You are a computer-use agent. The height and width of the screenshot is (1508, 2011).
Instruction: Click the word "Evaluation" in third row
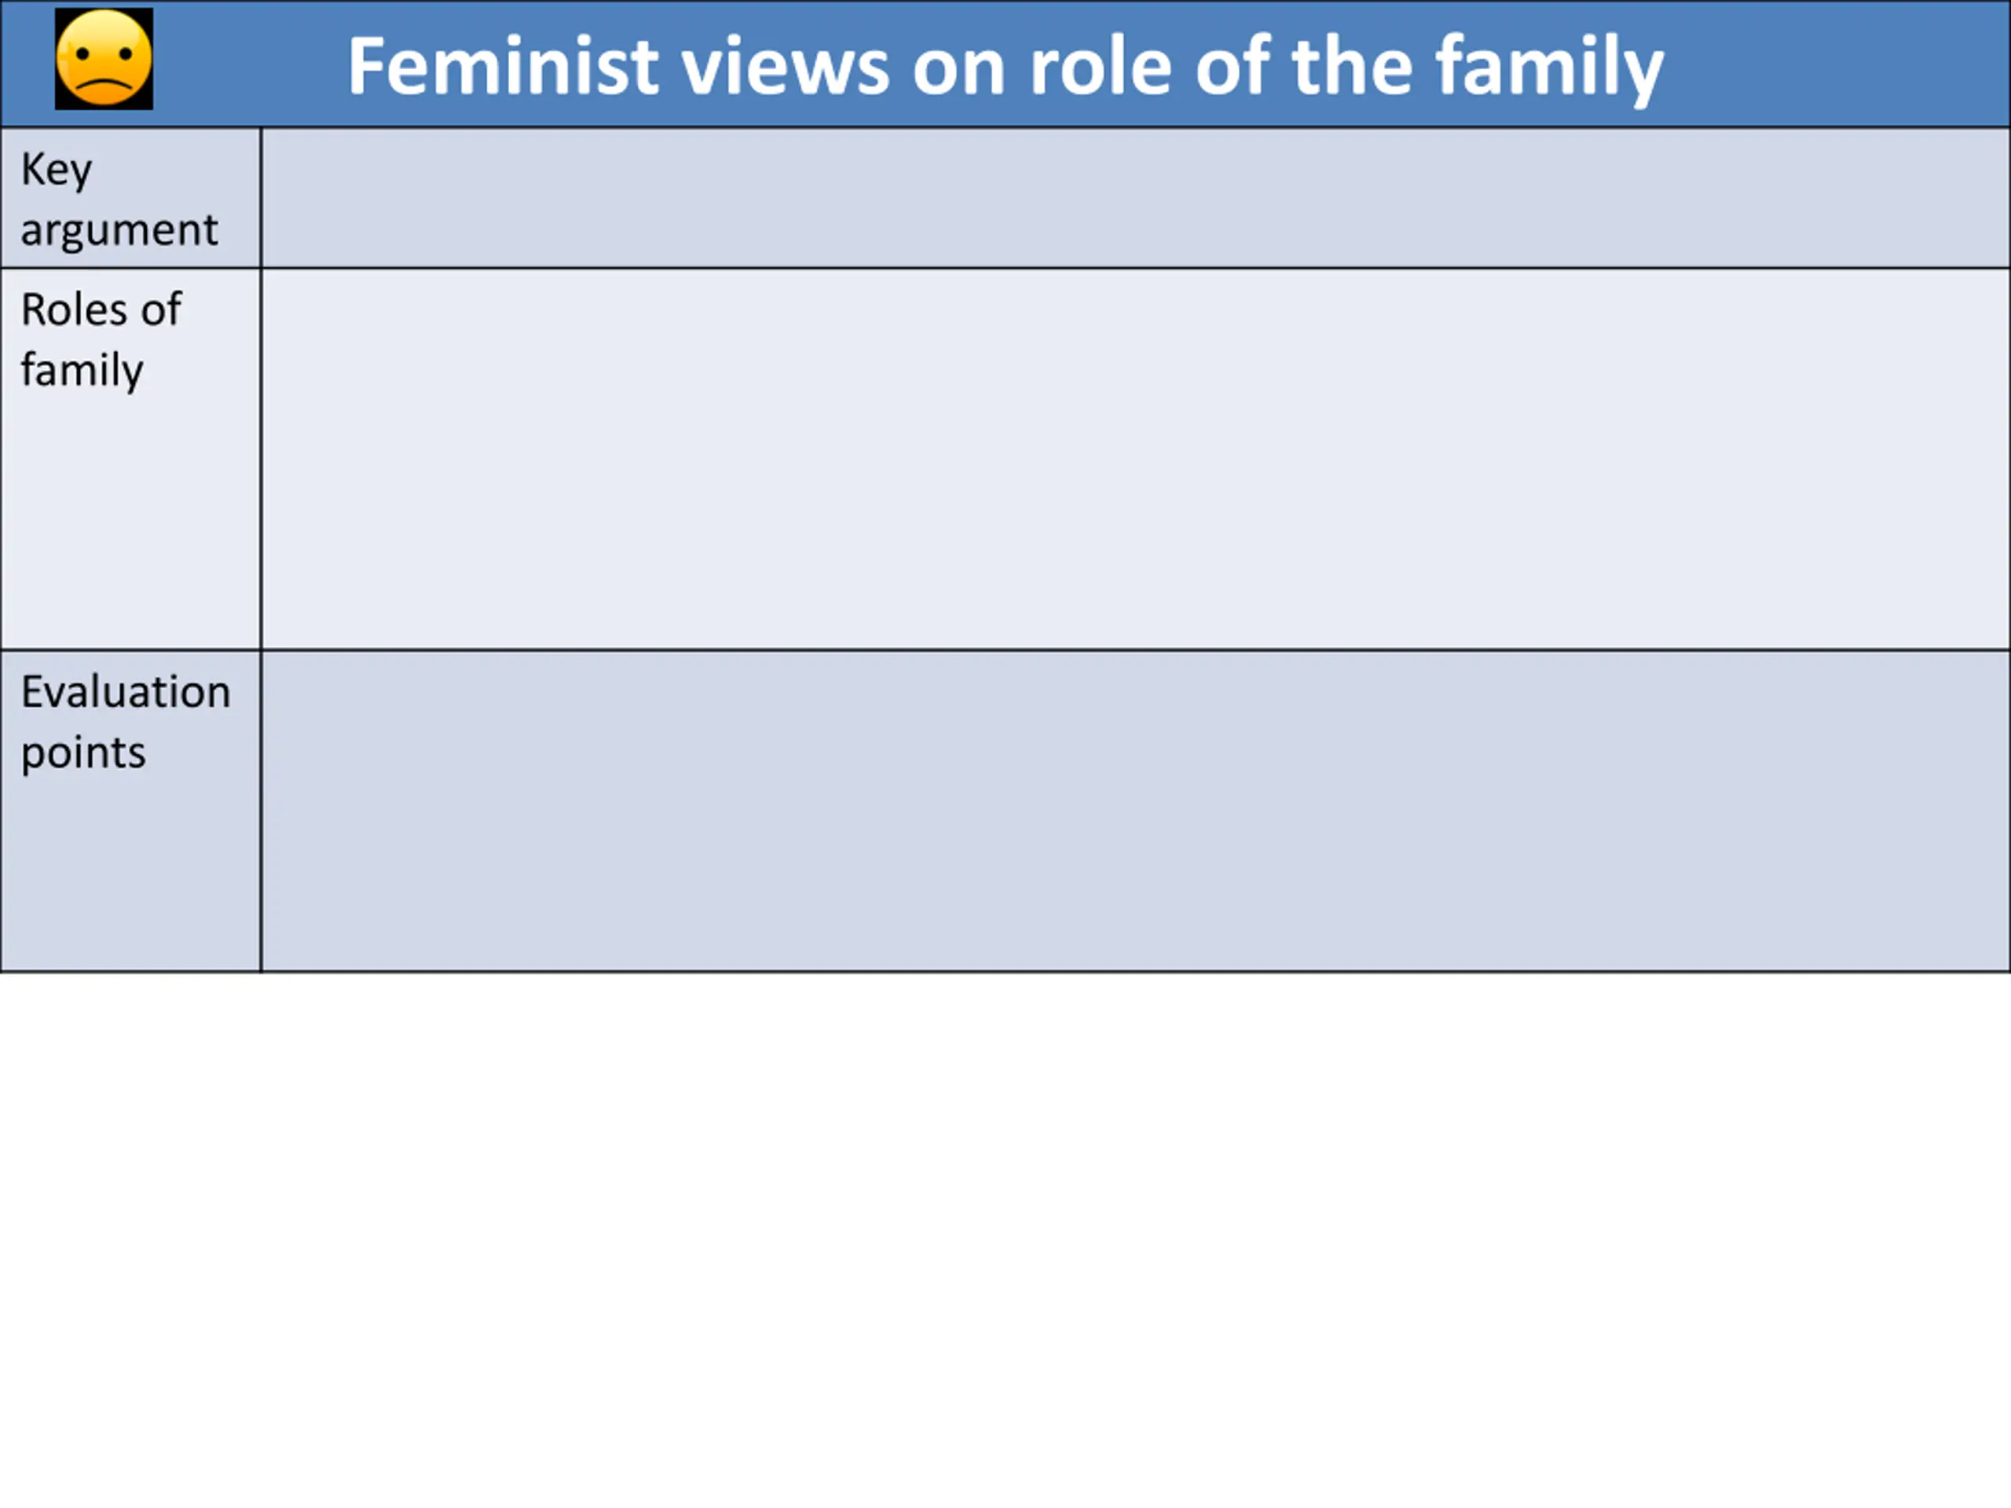pyautogui.click(x=126, y=692)
